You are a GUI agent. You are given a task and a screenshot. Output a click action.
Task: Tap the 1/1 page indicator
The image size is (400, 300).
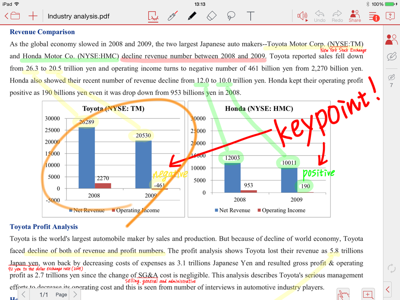44,295
